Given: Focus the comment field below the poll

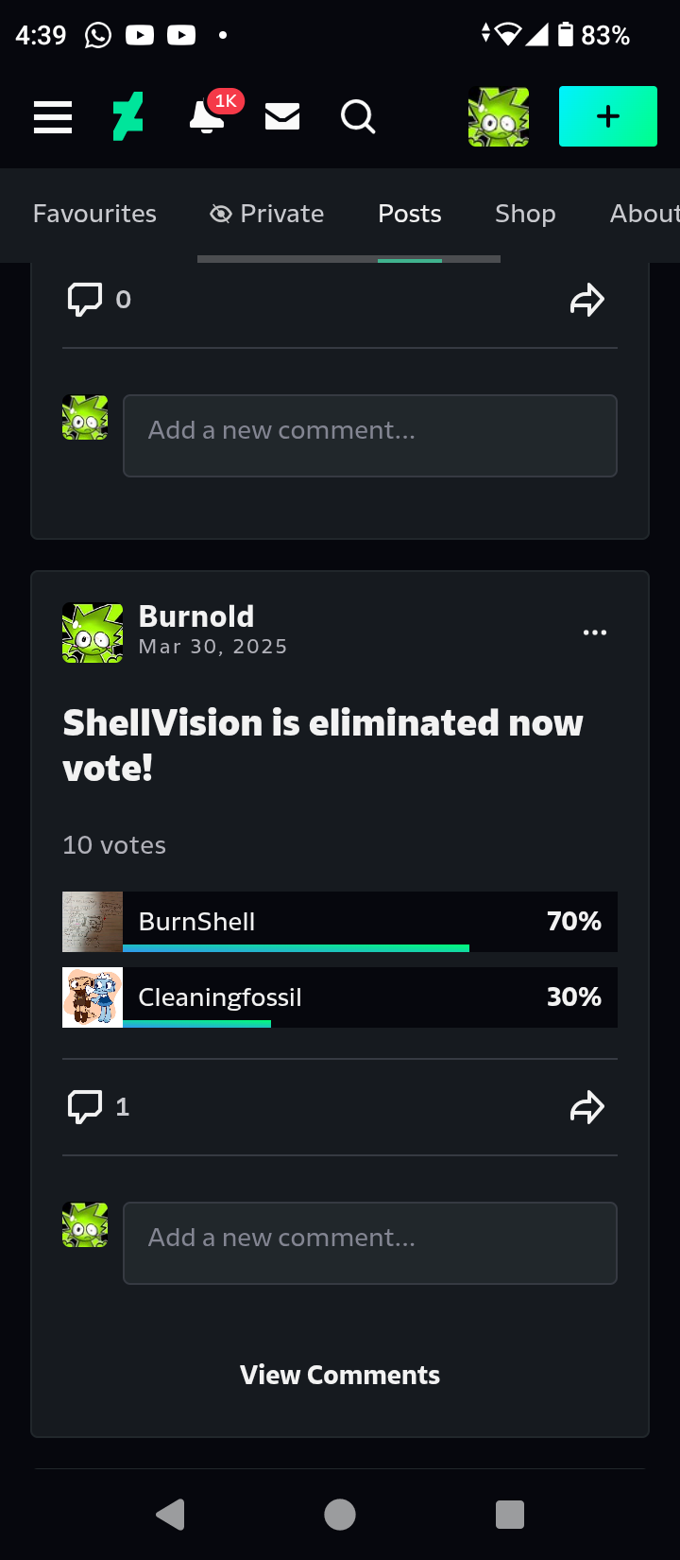Looking at the screenshot, I should (x=370, y=1243).
